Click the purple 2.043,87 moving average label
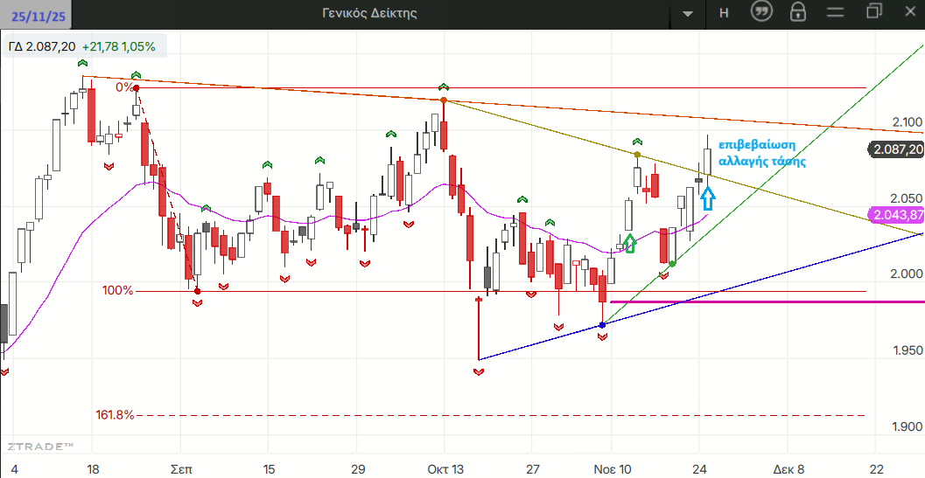925x478 pixels. tap(896, 215)
